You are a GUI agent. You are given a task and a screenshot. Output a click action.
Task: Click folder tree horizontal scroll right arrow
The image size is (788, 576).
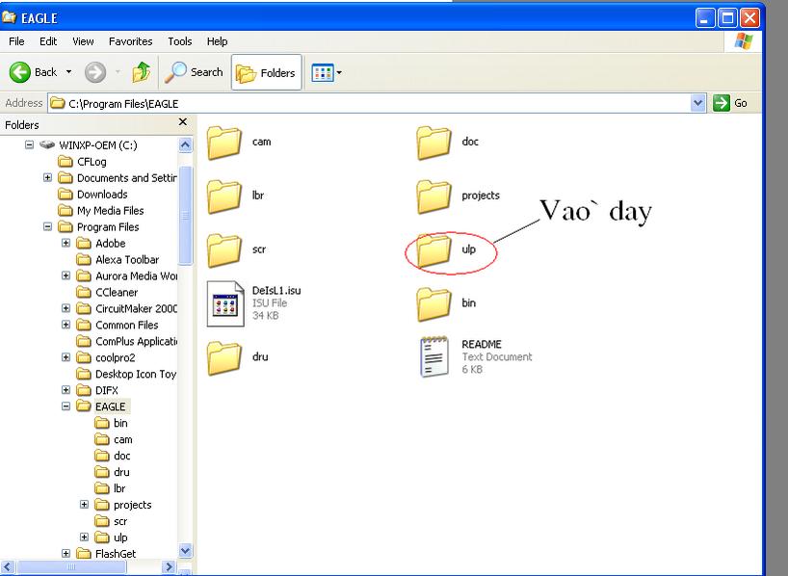click(169, 567)
